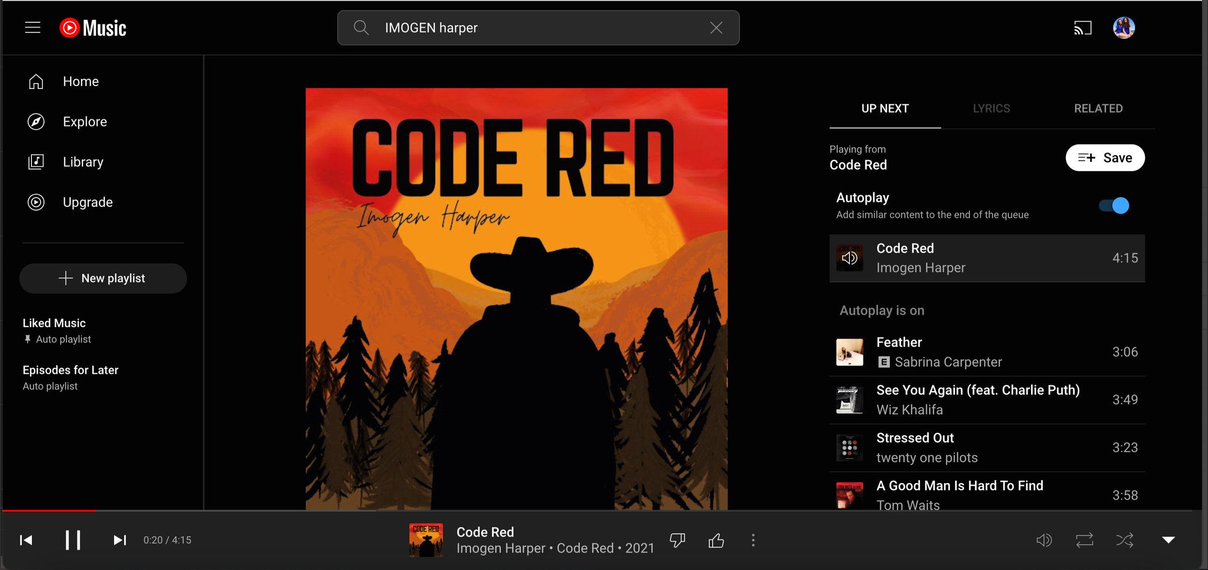Seek along the song progress bar

[602, 510]
